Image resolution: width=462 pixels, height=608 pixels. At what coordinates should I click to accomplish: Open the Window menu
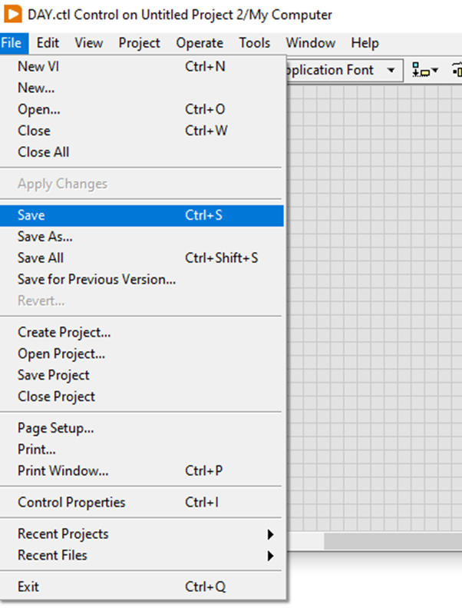(310, 43)
